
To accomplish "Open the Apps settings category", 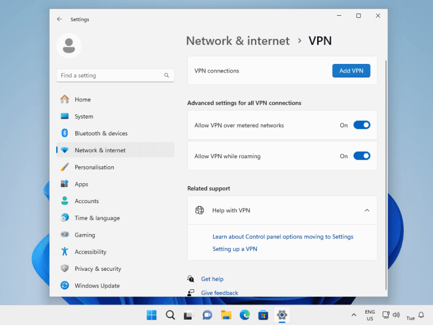I will click(81, 184).
